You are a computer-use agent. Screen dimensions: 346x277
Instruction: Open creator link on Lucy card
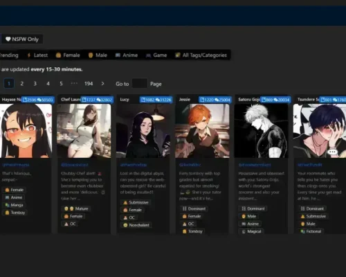tap(134, 165)
